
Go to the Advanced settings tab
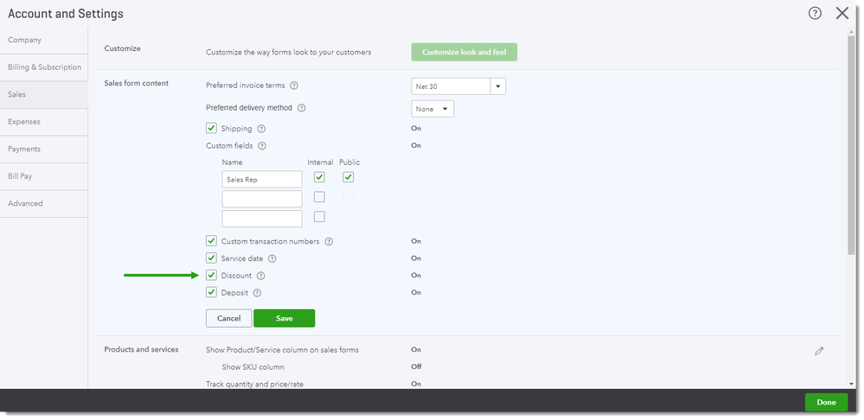pos(43,204)
